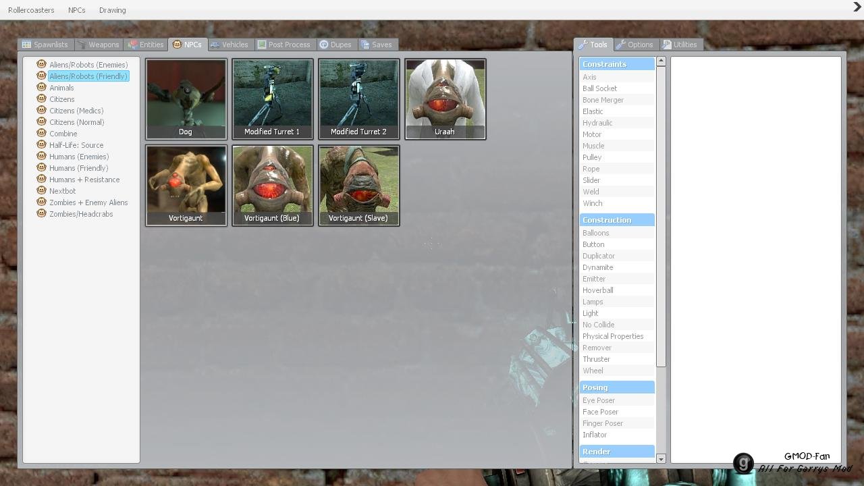Click the monkey icon beside Half-Life: Source

pos(41,144)
